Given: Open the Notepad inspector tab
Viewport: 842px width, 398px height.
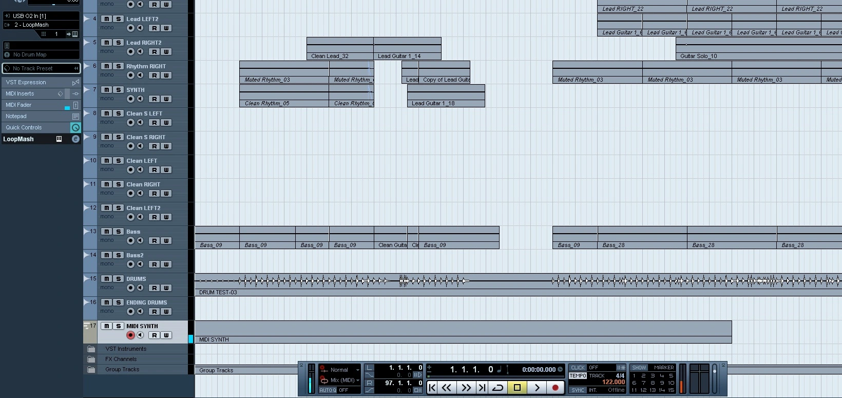Looking at the screenshot, I should click(x=41, y=116).
